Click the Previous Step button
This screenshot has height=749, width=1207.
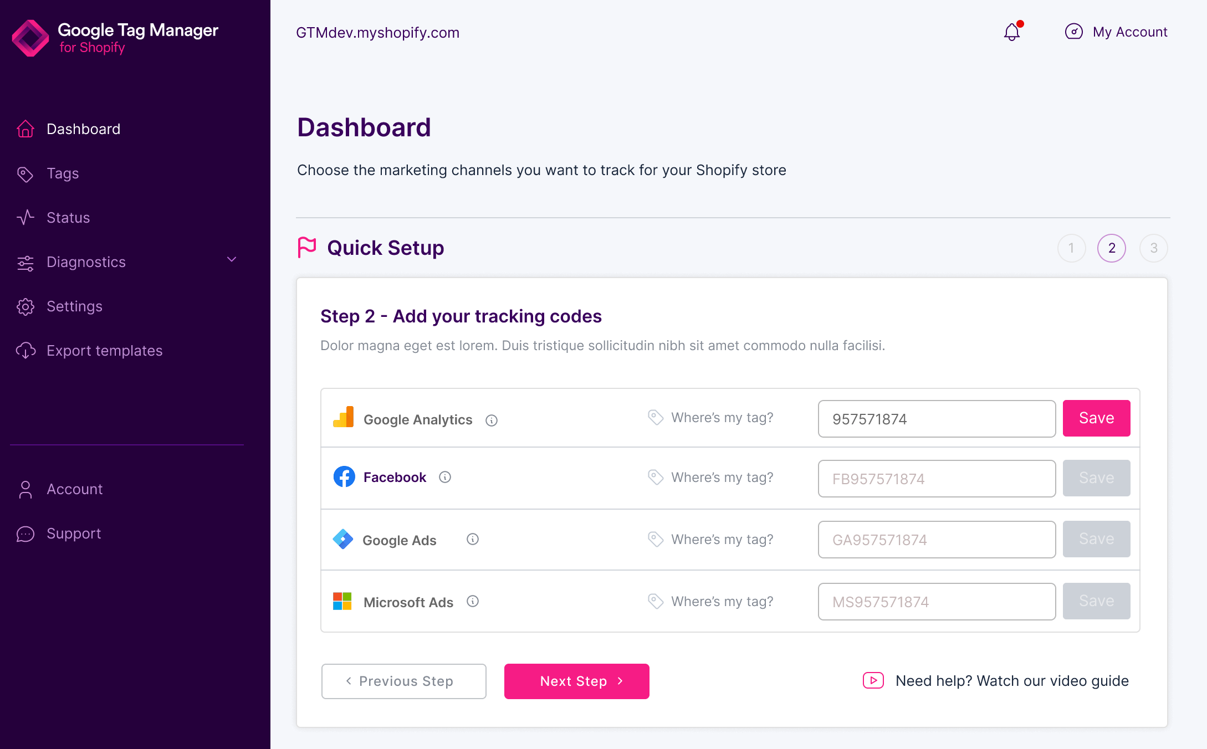coord(403,681)
